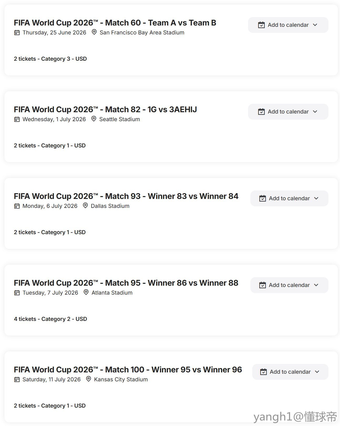
Task: Click calendar icon in Match 93 button
Action: click(x=262, y=198)
